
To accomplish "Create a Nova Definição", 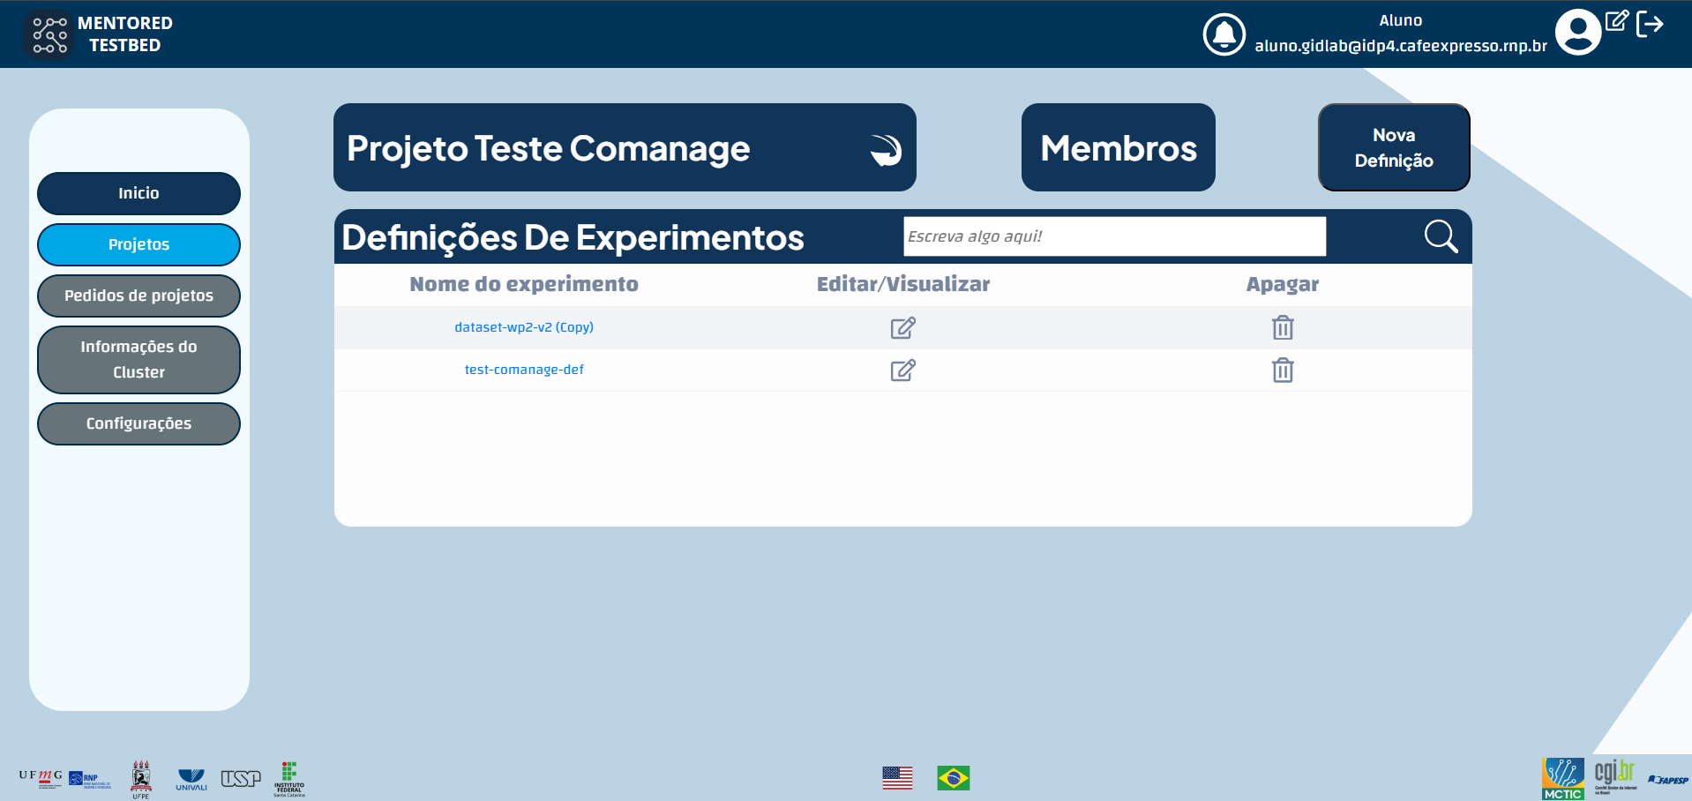I will coord(1393,147).
